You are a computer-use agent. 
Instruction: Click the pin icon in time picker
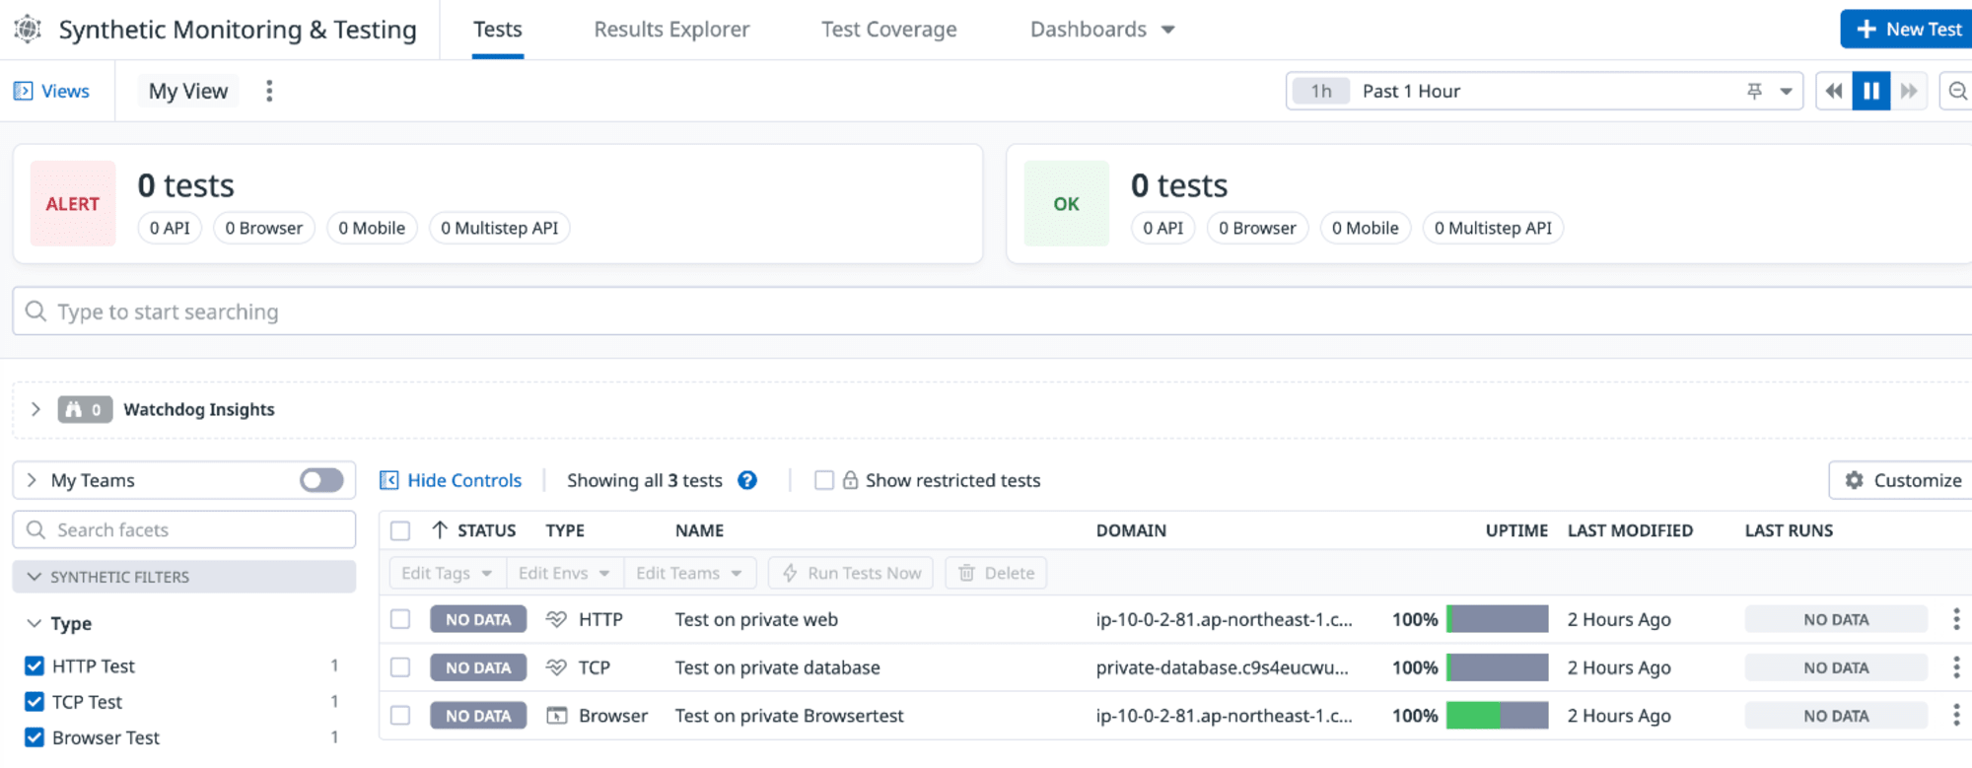(1754, 91)
